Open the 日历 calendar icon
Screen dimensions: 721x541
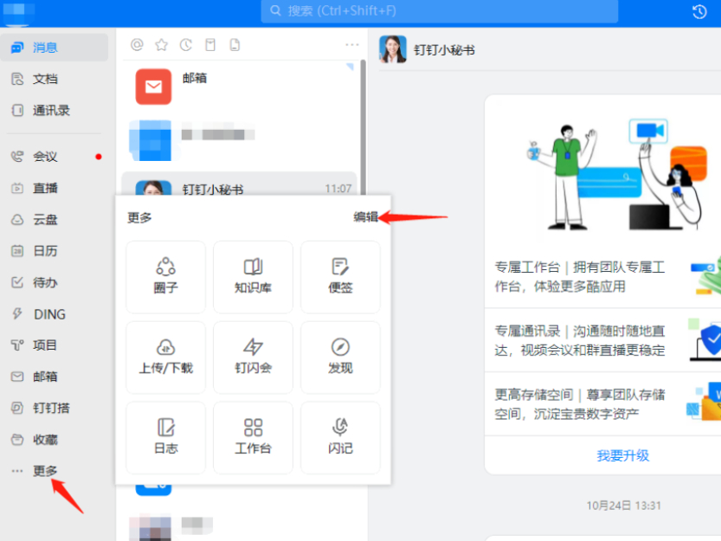click(x=17, y=251)
